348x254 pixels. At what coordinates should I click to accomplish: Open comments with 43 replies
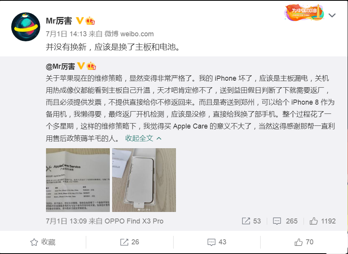[x=217, y=242]
